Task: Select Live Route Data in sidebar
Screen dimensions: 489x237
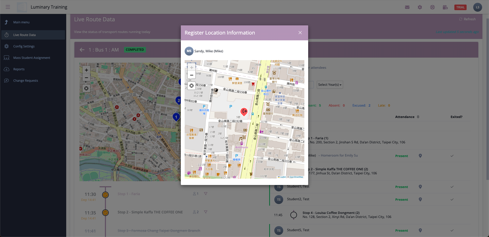Action: coord(33,35)
